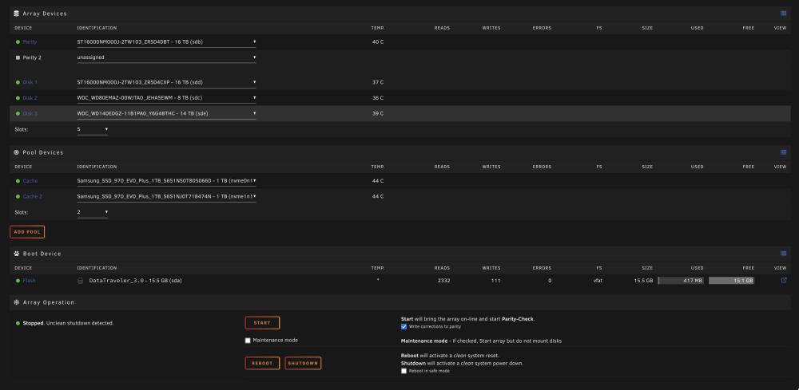Click the SHUTDOWN button

click(x=303, y=363)
